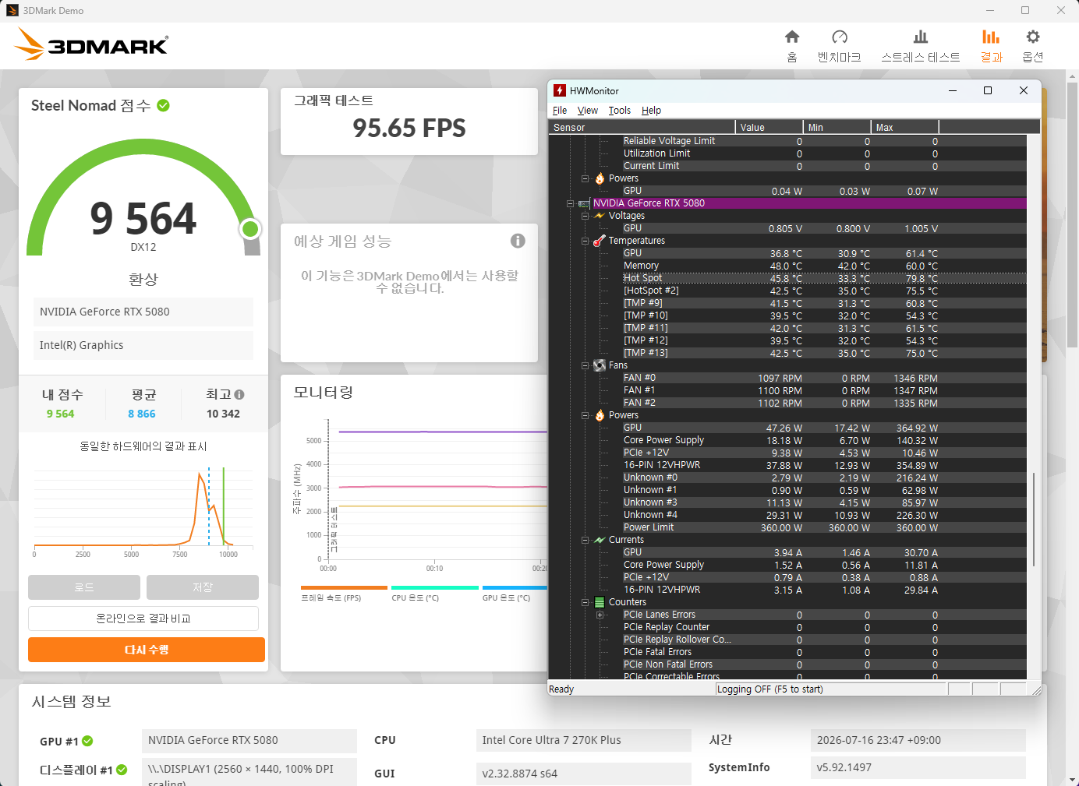
Task: Click the Intel Core Ultra 7 270K Plus field
Action: pyautogui.click(x=584, y=740)
